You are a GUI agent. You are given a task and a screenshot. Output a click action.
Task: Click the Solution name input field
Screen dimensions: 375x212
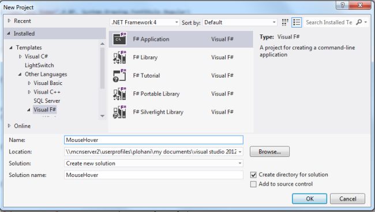point(153,175)
